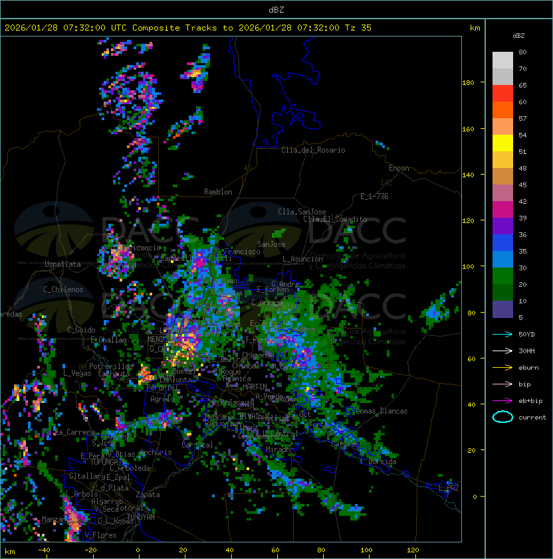Click the dBZ heading above the color bar
This screenshot has height=559, width=553.
518,36
